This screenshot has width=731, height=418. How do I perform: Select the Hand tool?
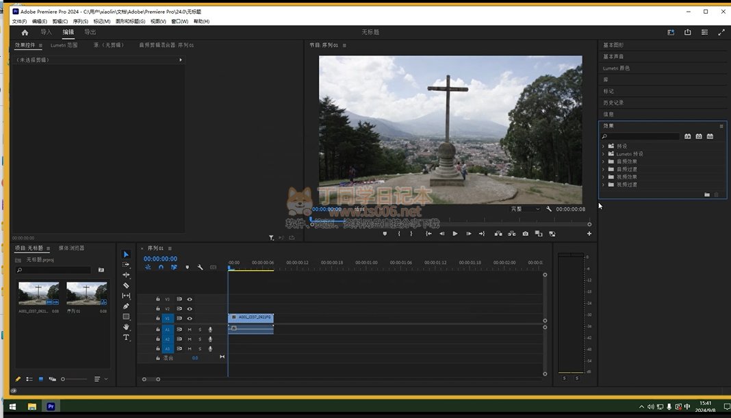(x=126, y=327)
